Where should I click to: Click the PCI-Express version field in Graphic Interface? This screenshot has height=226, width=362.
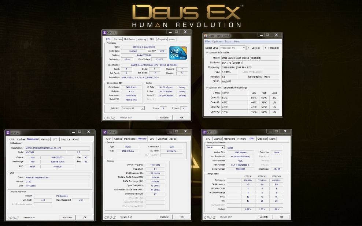pyautogui.click(x=62, y=196)
